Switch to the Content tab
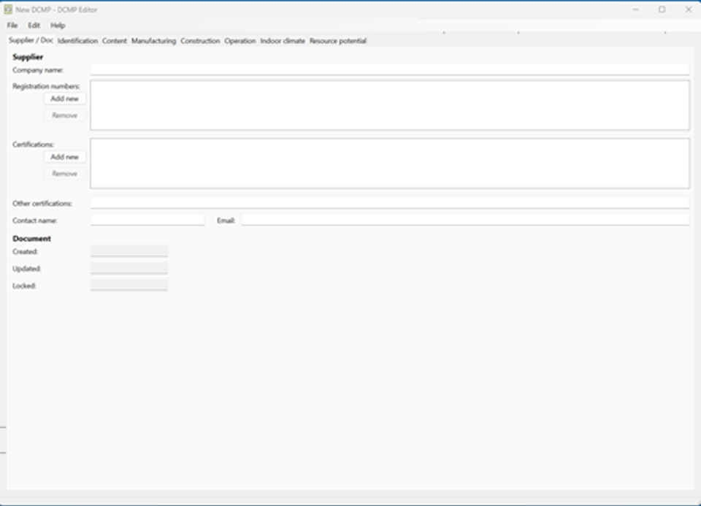This screenshot has height=506, width=701. 115,41
